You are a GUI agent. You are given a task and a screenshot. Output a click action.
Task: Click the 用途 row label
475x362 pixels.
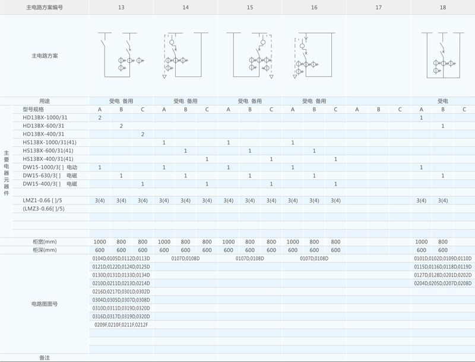[x=45, y=101]
